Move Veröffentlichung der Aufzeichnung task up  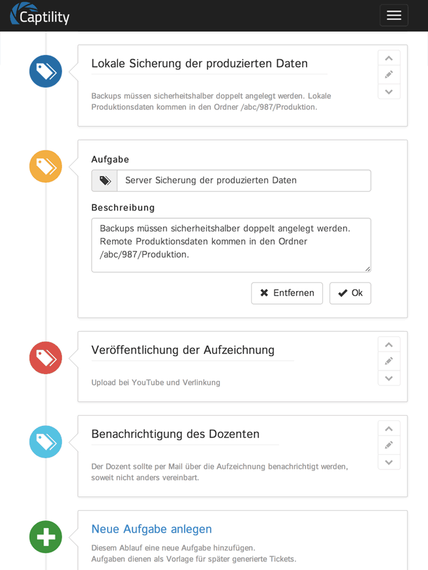(389, 345)
